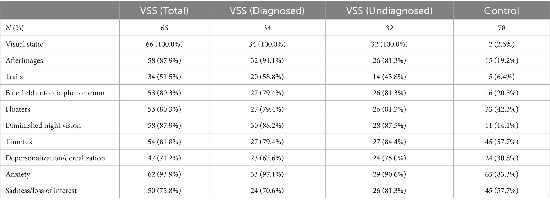This screenshot has width=550, height=203.
Task: Click the Floaters Control cell 33 (42.3%)
Action: (x=501, y=109)
